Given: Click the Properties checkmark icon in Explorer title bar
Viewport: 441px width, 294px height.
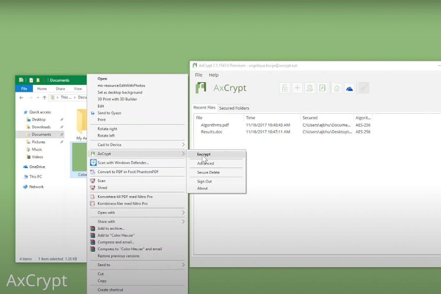Looking at the screenshot, I should [31, 80].
